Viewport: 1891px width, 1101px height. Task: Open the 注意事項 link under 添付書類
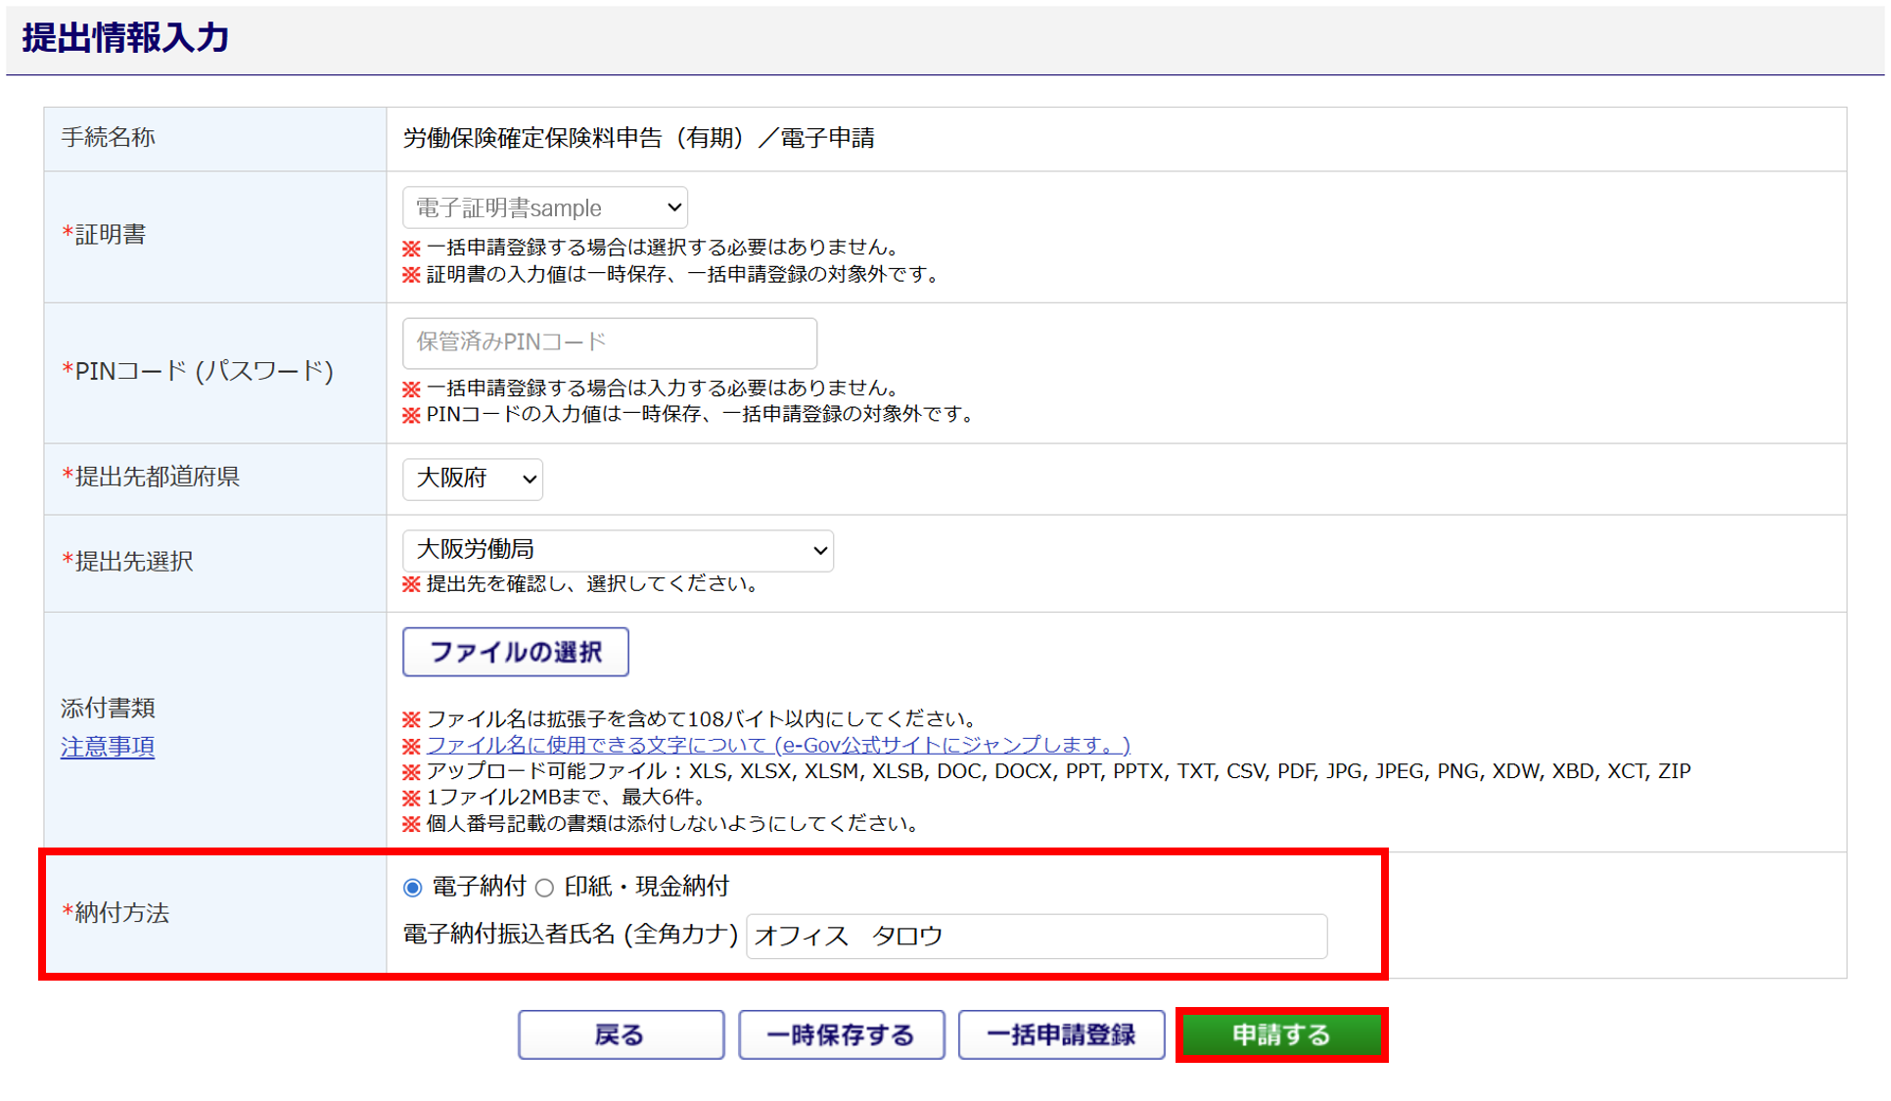[x=108, y=747]
